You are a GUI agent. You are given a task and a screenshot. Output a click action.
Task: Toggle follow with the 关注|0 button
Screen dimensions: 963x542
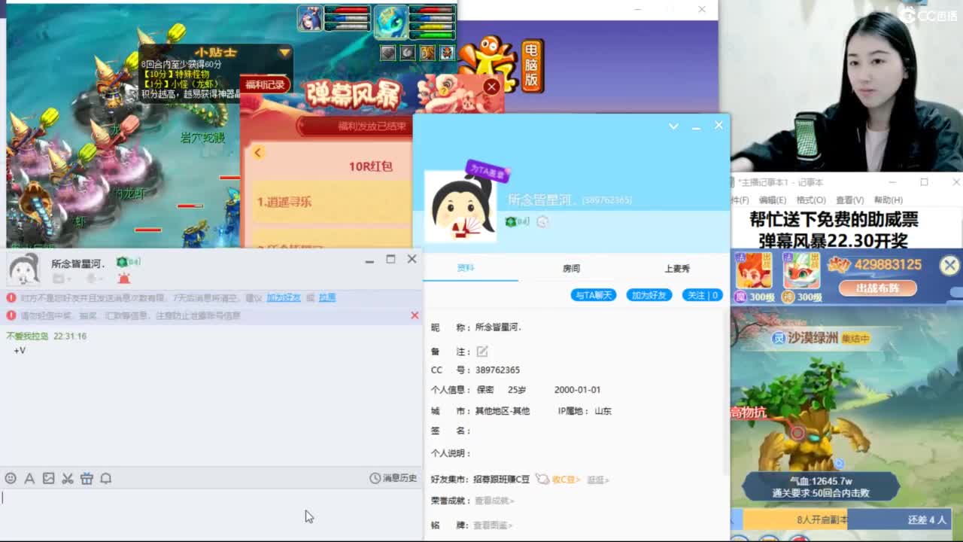(x=701, y=295)
